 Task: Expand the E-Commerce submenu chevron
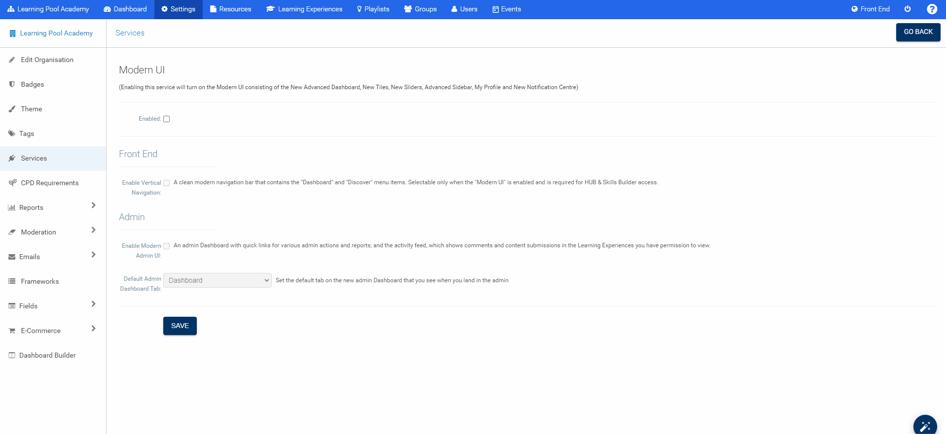click(x=93, y=329)
